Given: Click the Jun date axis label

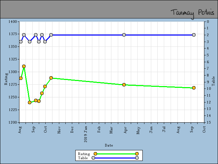Looking at the screenshot, I should coord(151,130).
